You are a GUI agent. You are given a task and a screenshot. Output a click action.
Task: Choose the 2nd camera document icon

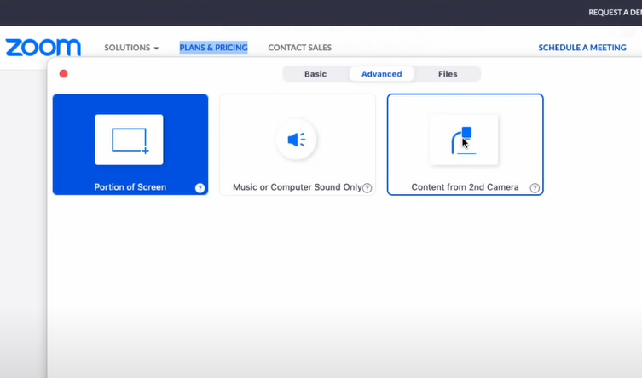tap(464, 140)
